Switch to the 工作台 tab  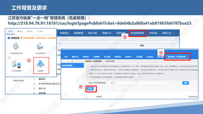pyautogui.click(x=10, y=31)
